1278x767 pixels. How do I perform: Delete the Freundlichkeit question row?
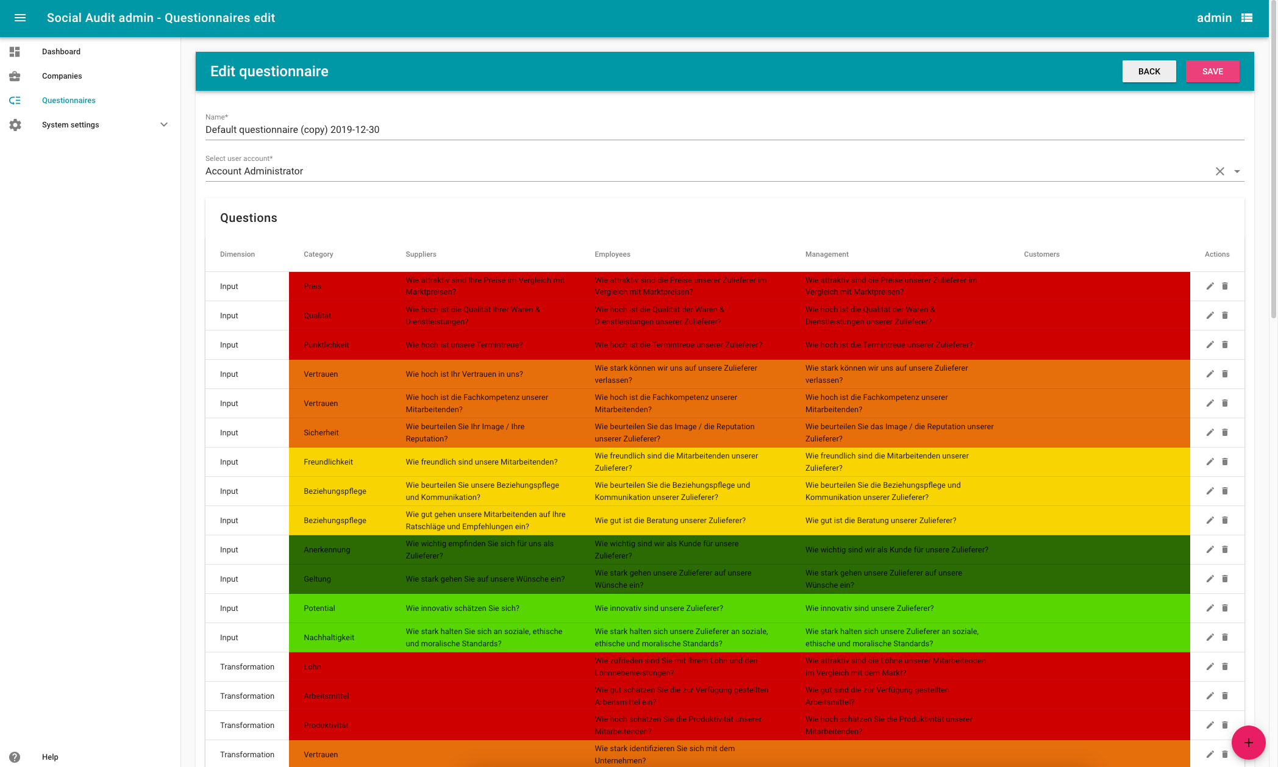pos(1224,462)
